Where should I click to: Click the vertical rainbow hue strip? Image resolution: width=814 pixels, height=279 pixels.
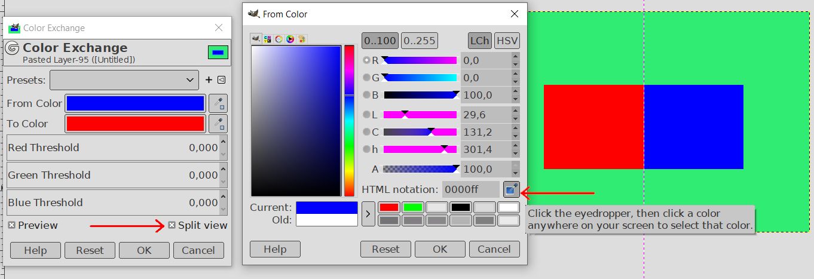tap(349, 121)
